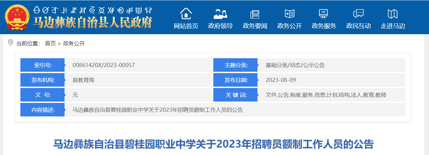Open the 政务要闻 menu item
This screenshot has width=429, height=155.
pyautogui.click(x=255, y=26)
